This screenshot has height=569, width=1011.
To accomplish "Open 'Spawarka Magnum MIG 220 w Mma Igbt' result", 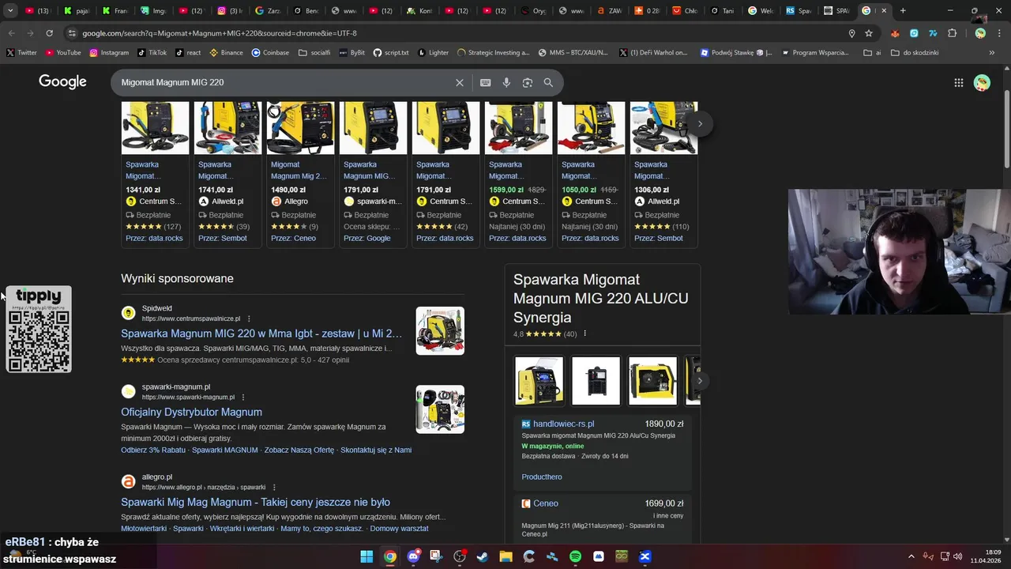I will (x=261, y=333).
